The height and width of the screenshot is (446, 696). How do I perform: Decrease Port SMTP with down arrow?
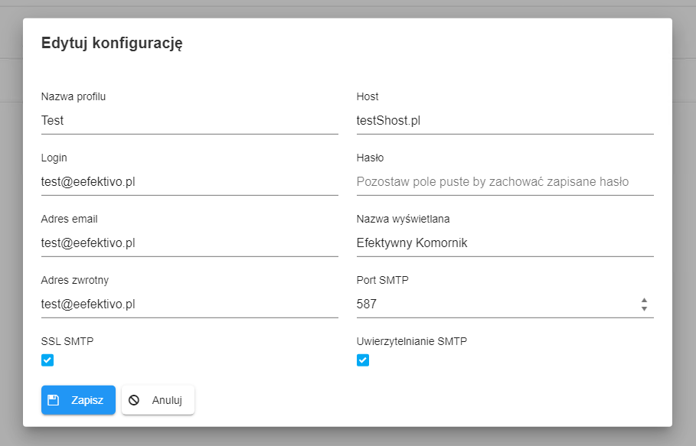click(644, 308)
